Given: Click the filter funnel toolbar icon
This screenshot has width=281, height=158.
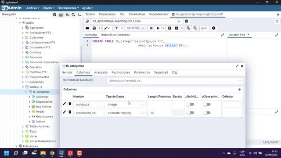Looking at the screenshot, I should [x=116, y=28].
